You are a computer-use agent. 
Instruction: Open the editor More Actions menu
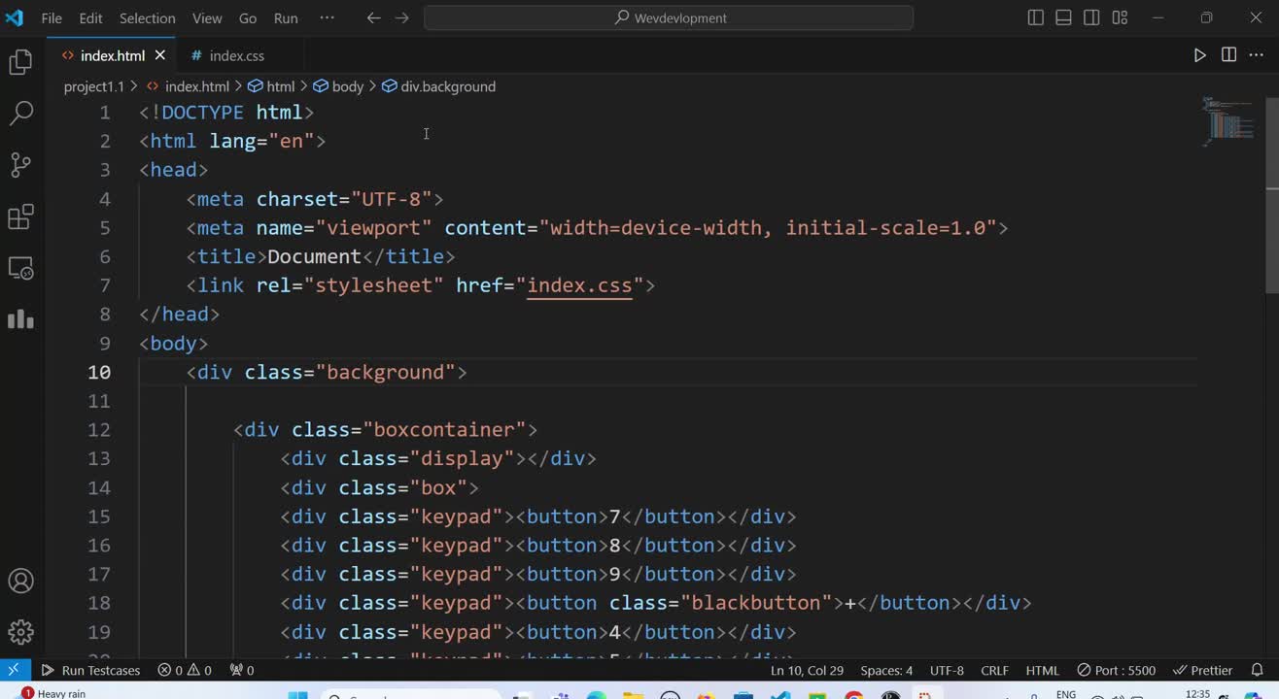click(x=1257, y=55)
